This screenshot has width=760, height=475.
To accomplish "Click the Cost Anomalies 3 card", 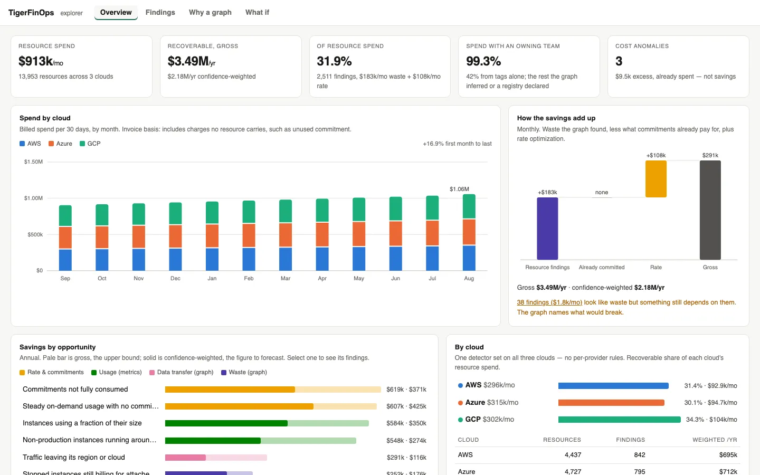I will pos(678,66).
